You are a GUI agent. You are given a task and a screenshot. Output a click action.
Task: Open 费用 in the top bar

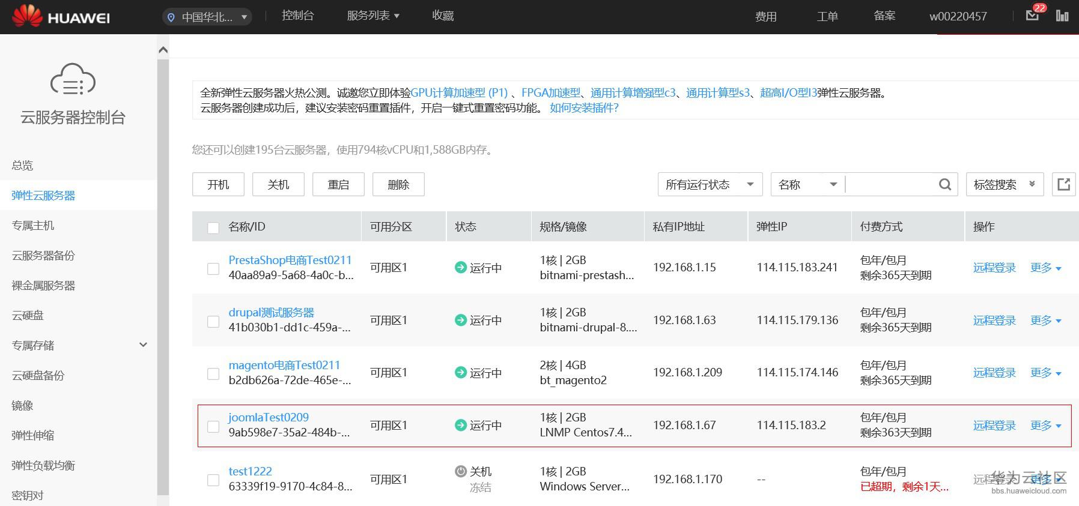[766, 17]
